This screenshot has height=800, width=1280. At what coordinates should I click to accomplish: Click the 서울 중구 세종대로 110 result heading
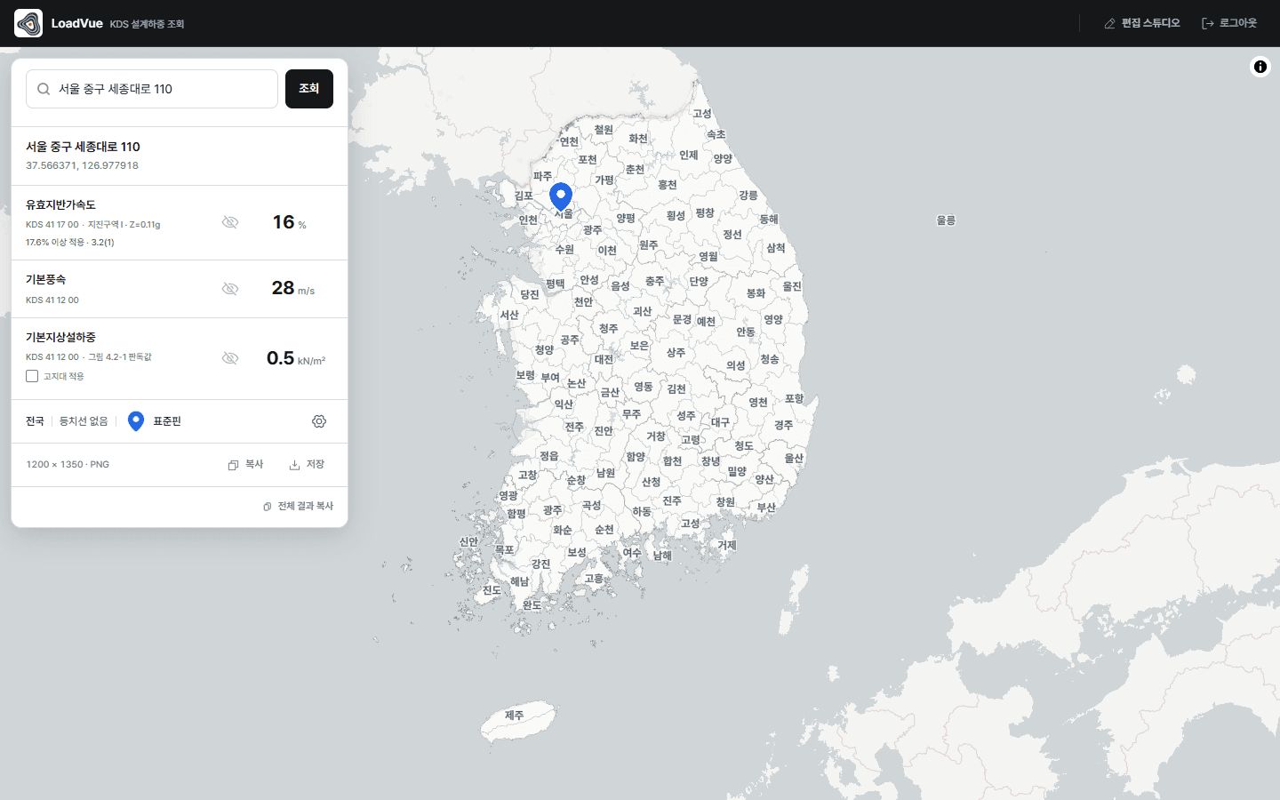[83, 147]
